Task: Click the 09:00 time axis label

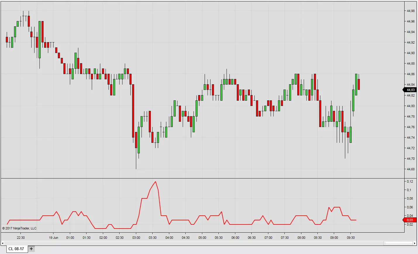Action: (x=334, y=238)
